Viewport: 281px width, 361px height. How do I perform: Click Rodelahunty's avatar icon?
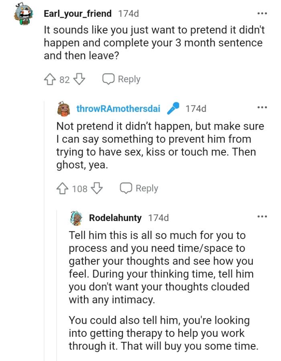tap(76, 218)
